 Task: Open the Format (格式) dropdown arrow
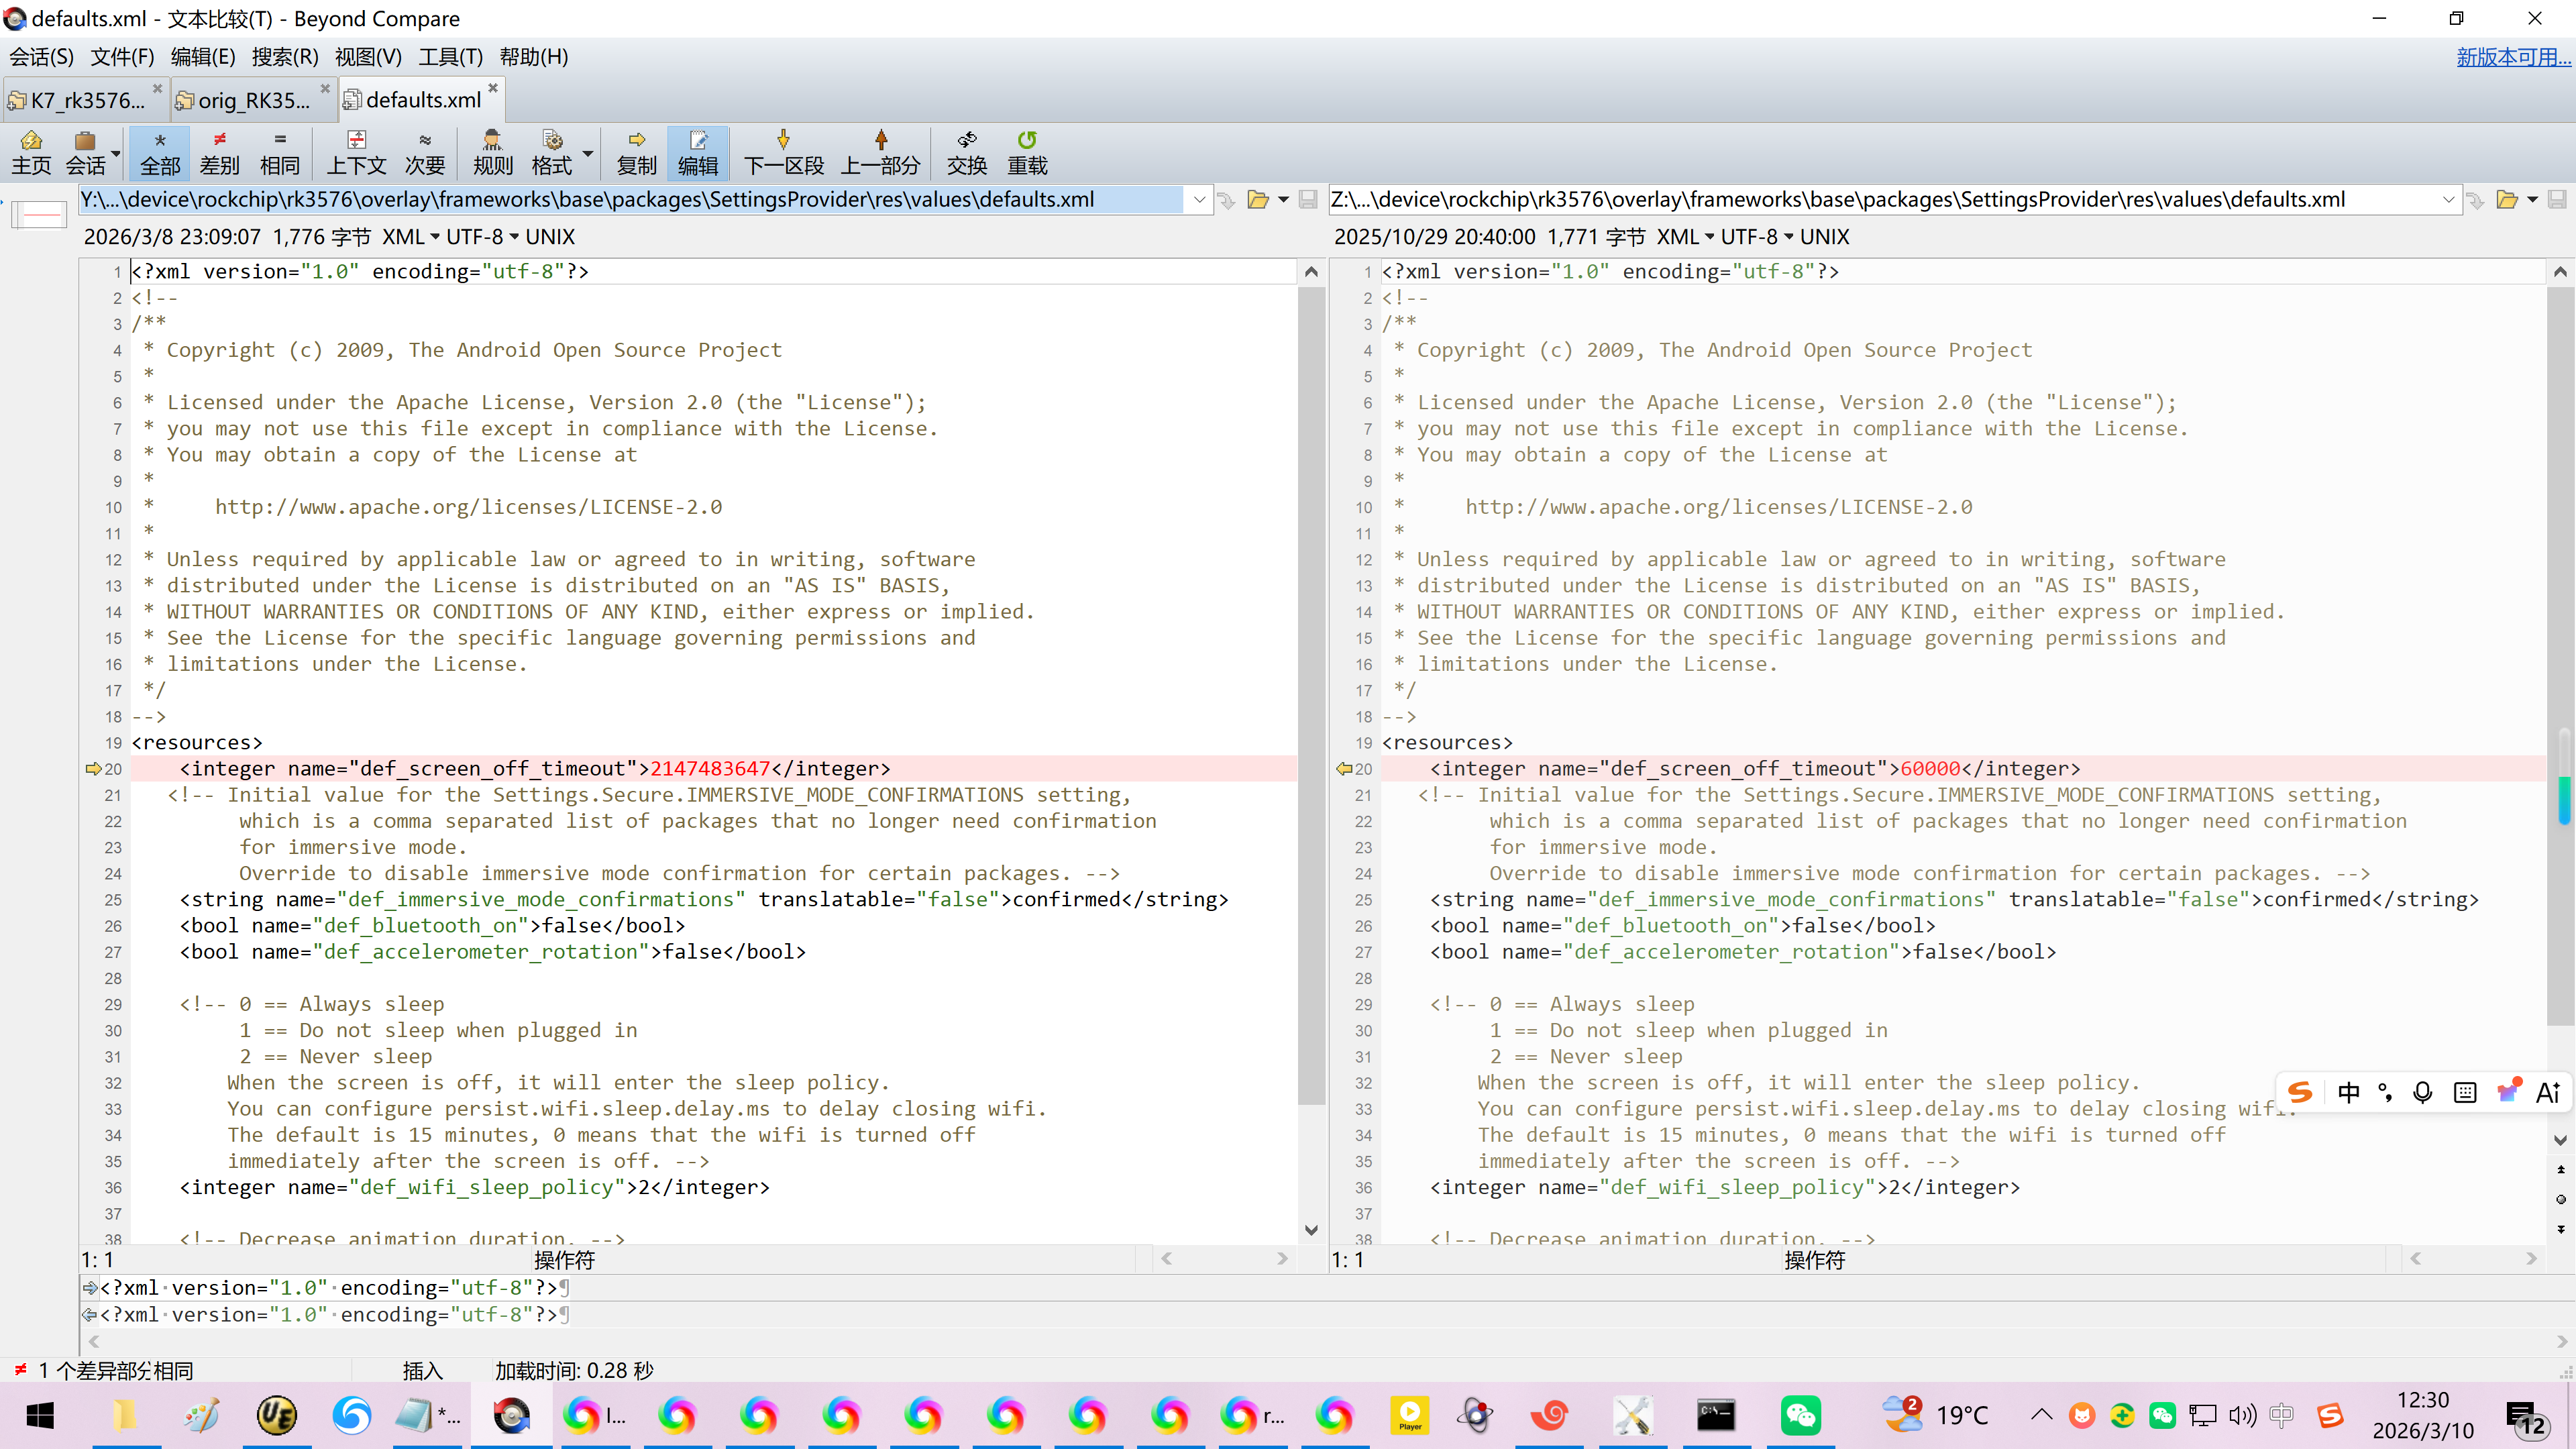coord(588,154)
